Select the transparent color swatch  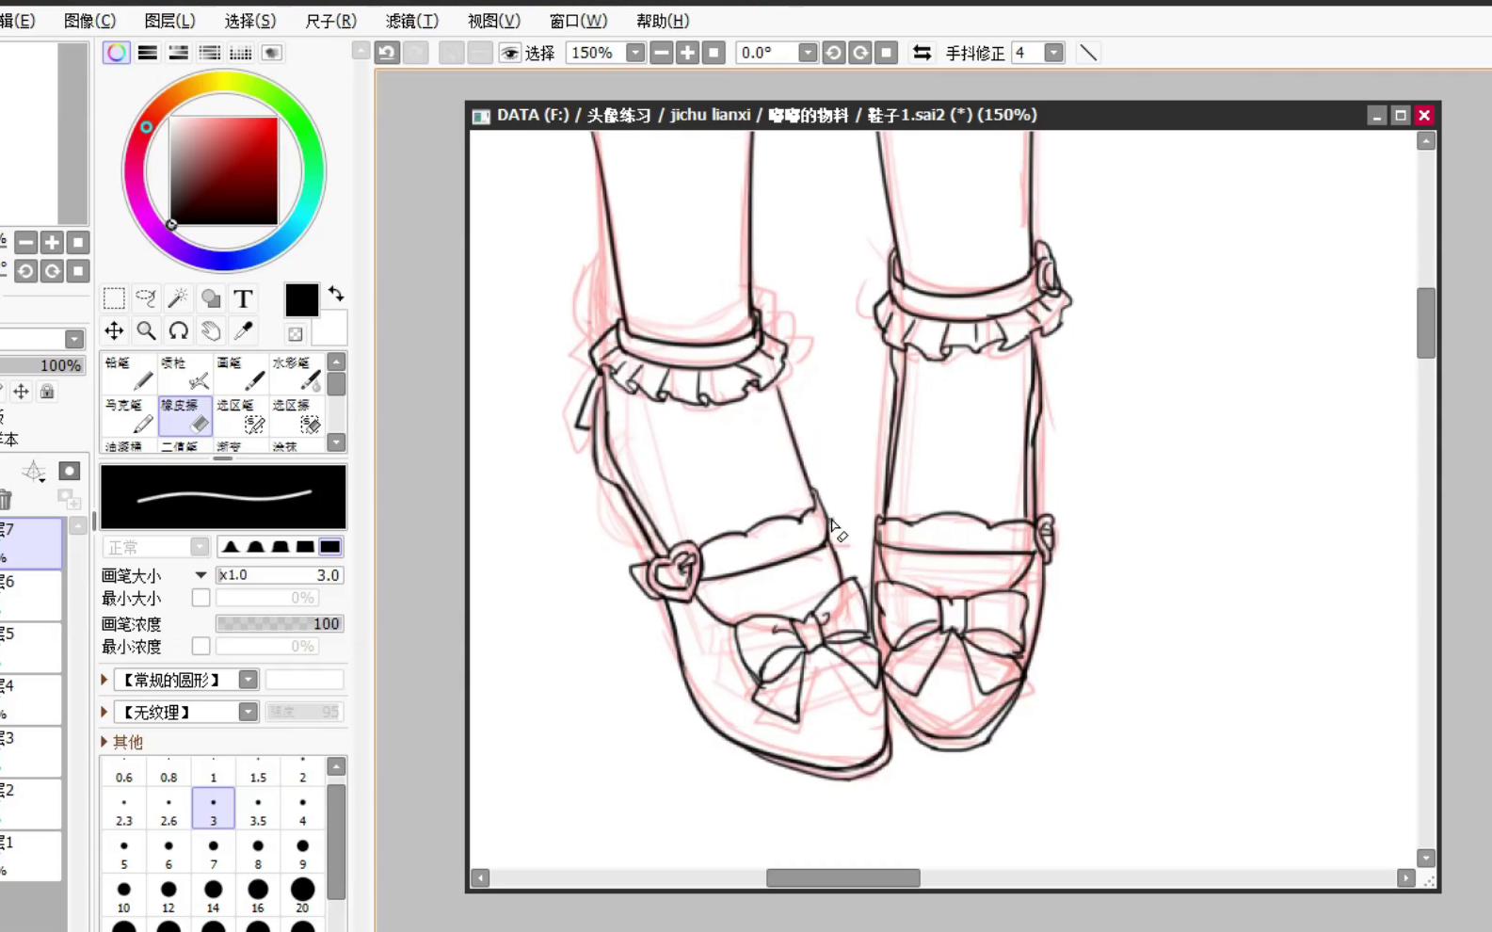click(296, 334)
